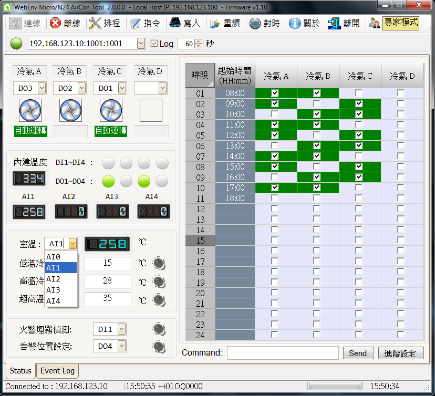The height and width of the screenshot is (396, 435).
Task: Toggle the Log checkbox
Action: click(154, 44)
